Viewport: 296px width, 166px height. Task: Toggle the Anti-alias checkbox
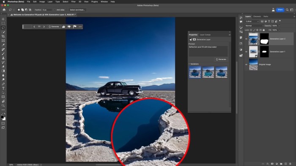tap(55, 10)
